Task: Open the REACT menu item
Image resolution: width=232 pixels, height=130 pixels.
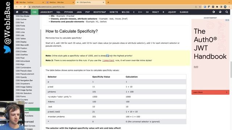Action: tap(156, 12)
